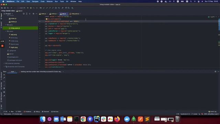The image size is (220, 124).
Task: Collapse the tests folder in the project tree
Action: tap(6, 25)
